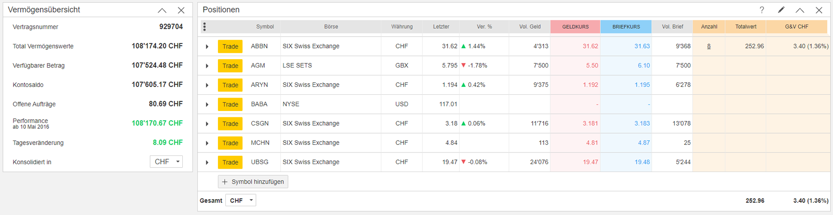Screen dimensions: 833x215
Task: Sort by the GELDKURS column header
Action: (x=575, y=27)
